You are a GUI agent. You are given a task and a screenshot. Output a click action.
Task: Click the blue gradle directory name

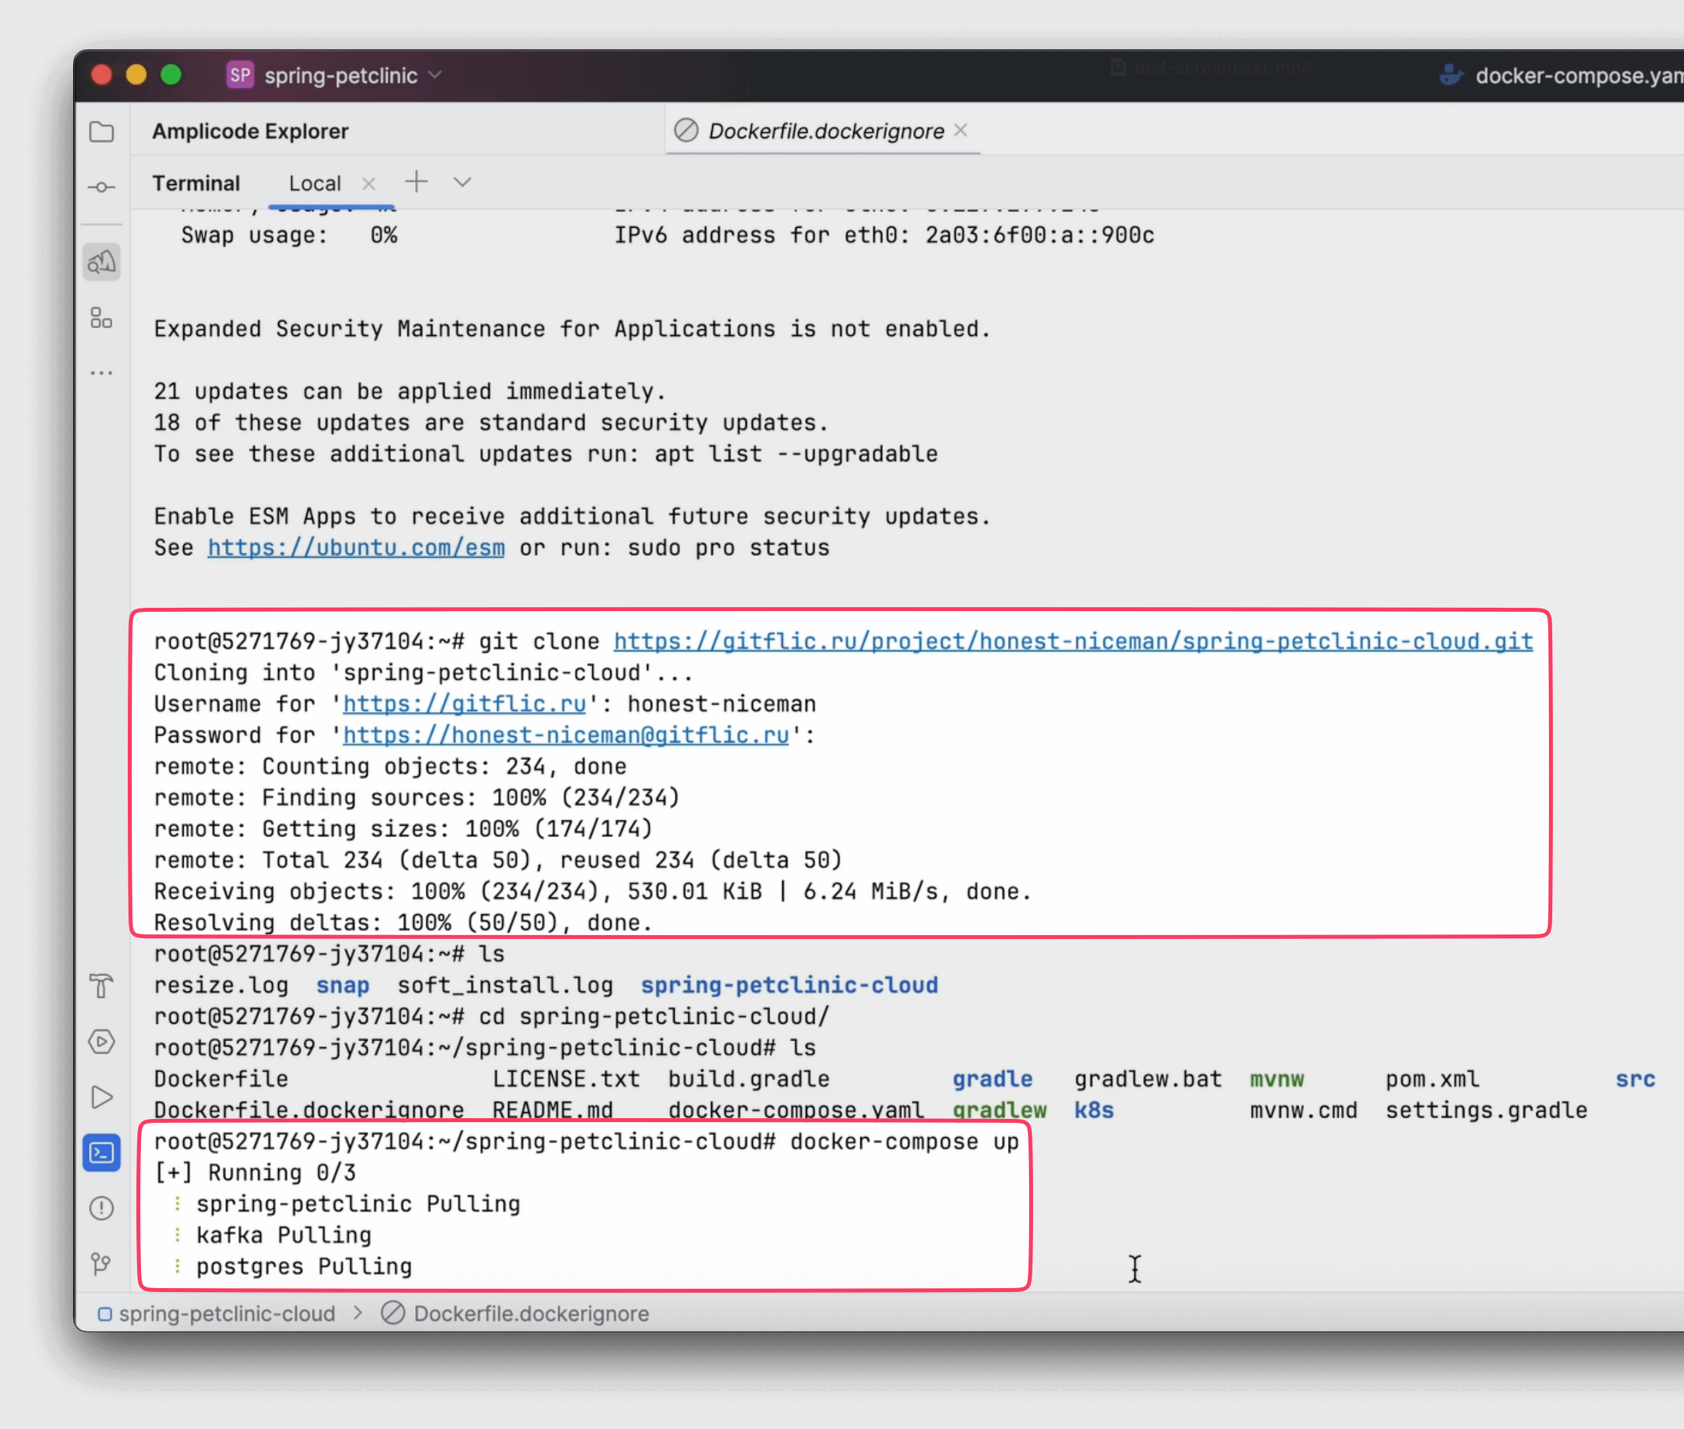993,1079
